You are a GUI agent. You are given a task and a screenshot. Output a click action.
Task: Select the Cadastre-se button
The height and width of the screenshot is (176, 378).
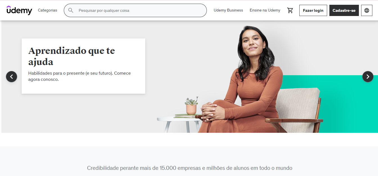tap(344, 10)
